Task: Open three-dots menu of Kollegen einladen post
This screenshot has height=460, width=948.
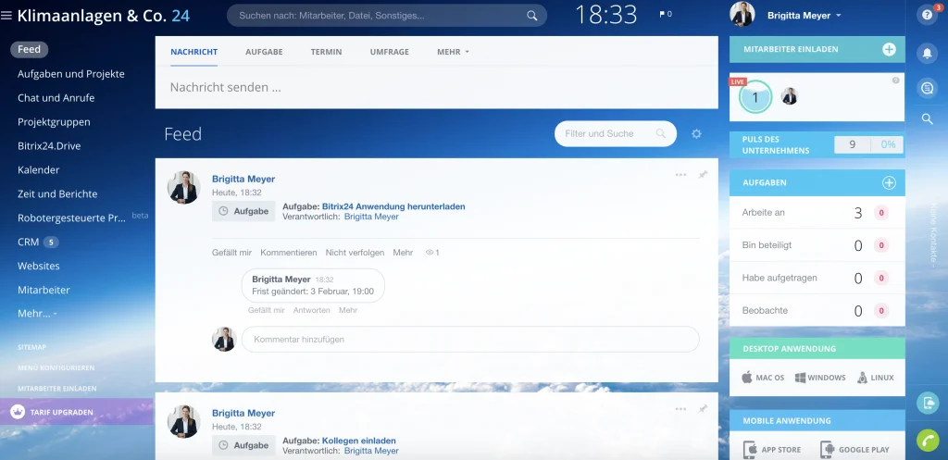Action: tap(680, 409)
